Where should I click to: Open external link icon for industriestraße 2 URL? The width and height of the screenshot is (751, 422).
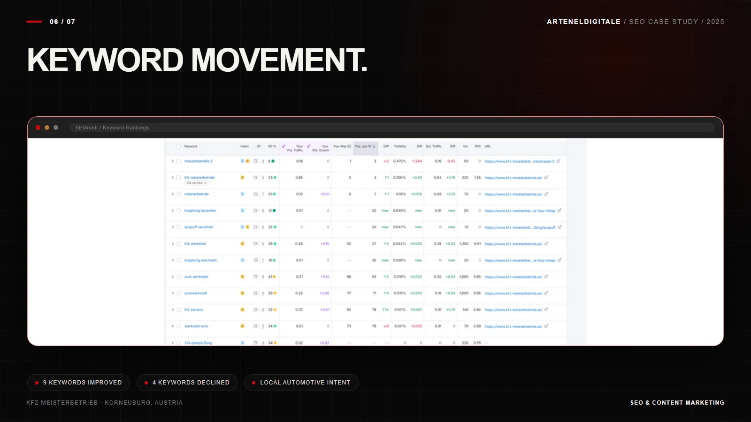click(559, 161)
